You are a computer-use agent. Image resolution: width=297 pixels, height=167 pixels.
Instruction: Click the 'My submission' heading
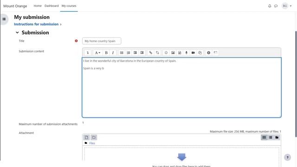click(32, 17)
